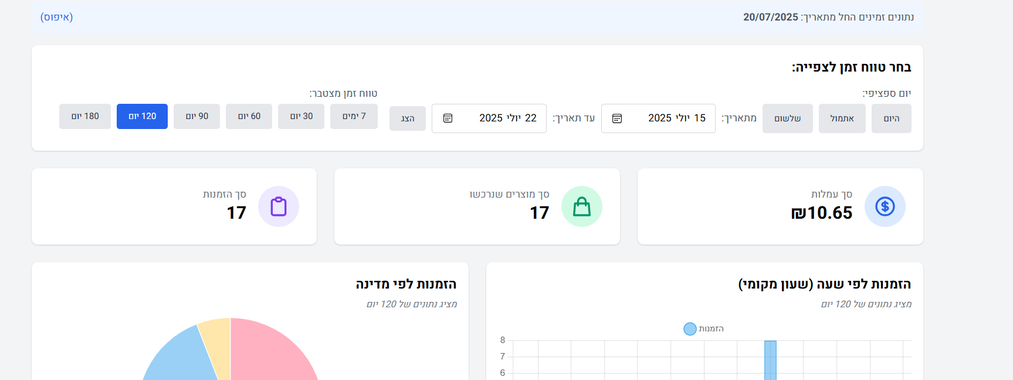Click the הצג (show) button
Image resolution: width=1013 pixels, height=380 pixels.
tap(408, 118)
